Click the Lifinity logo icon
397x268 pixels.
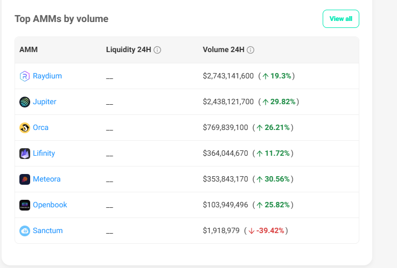pos(25,154)
